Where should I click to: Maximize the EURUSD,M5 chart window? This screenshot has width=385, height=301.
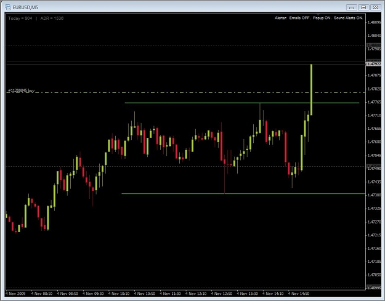pos(363,7)
